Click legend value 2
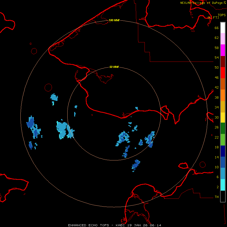The image size is (227, 227). [218, 187]
